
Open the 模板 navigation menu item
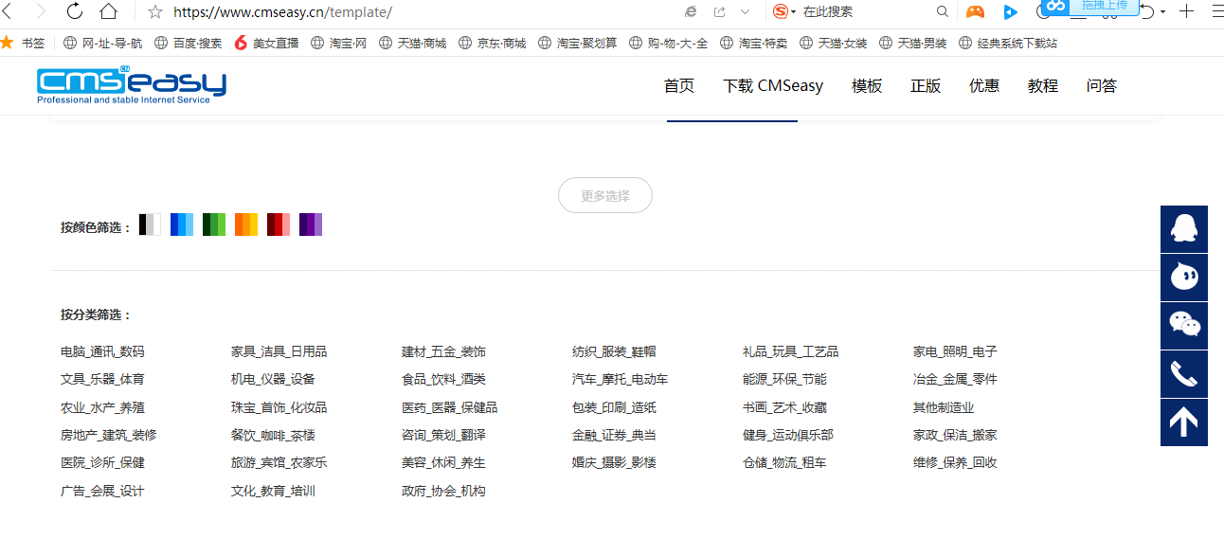click(867, 86)
